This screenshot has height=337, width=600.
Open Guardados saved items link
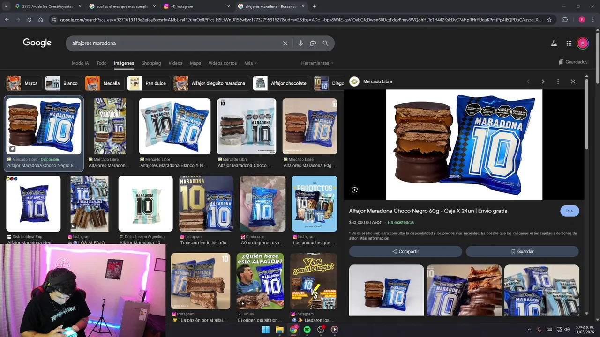click(x=573, y=62)
